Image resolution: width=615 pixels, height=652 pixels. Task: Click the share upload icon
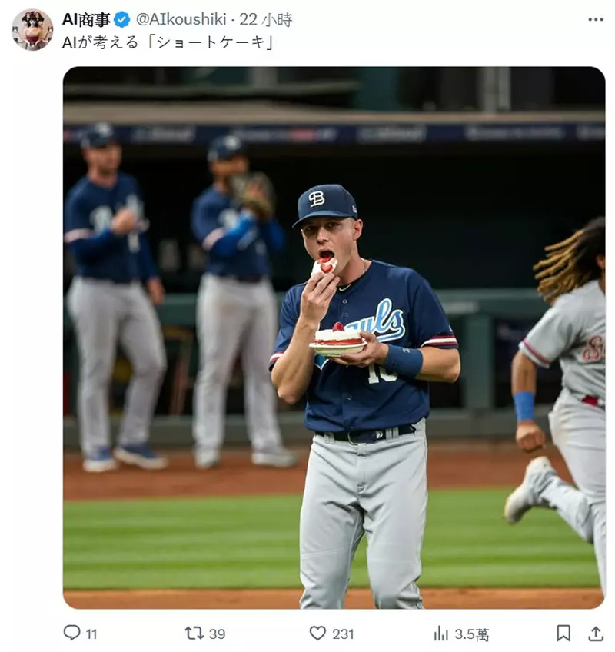pyautogui.click(x=596, y=633)
